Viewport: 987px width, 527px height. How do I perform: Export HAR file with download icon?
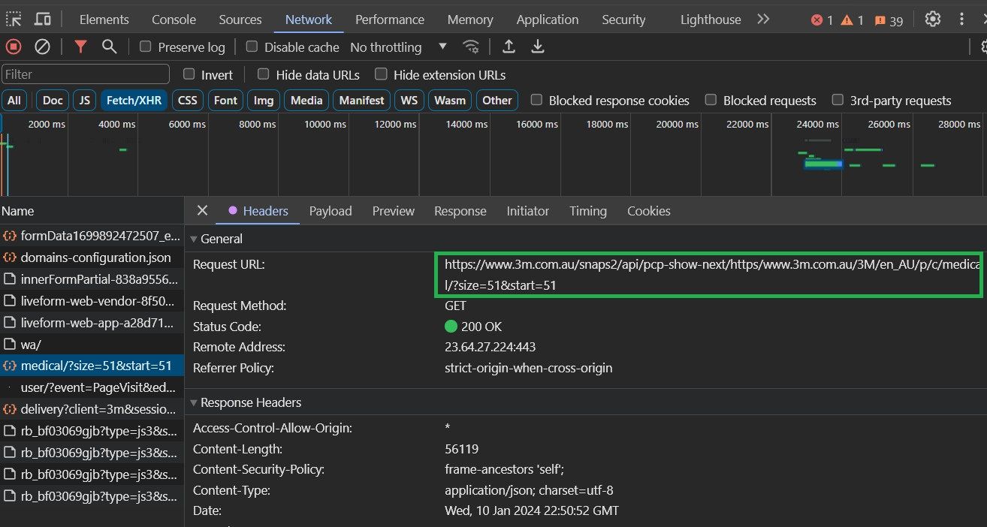[x=538, y=47]
